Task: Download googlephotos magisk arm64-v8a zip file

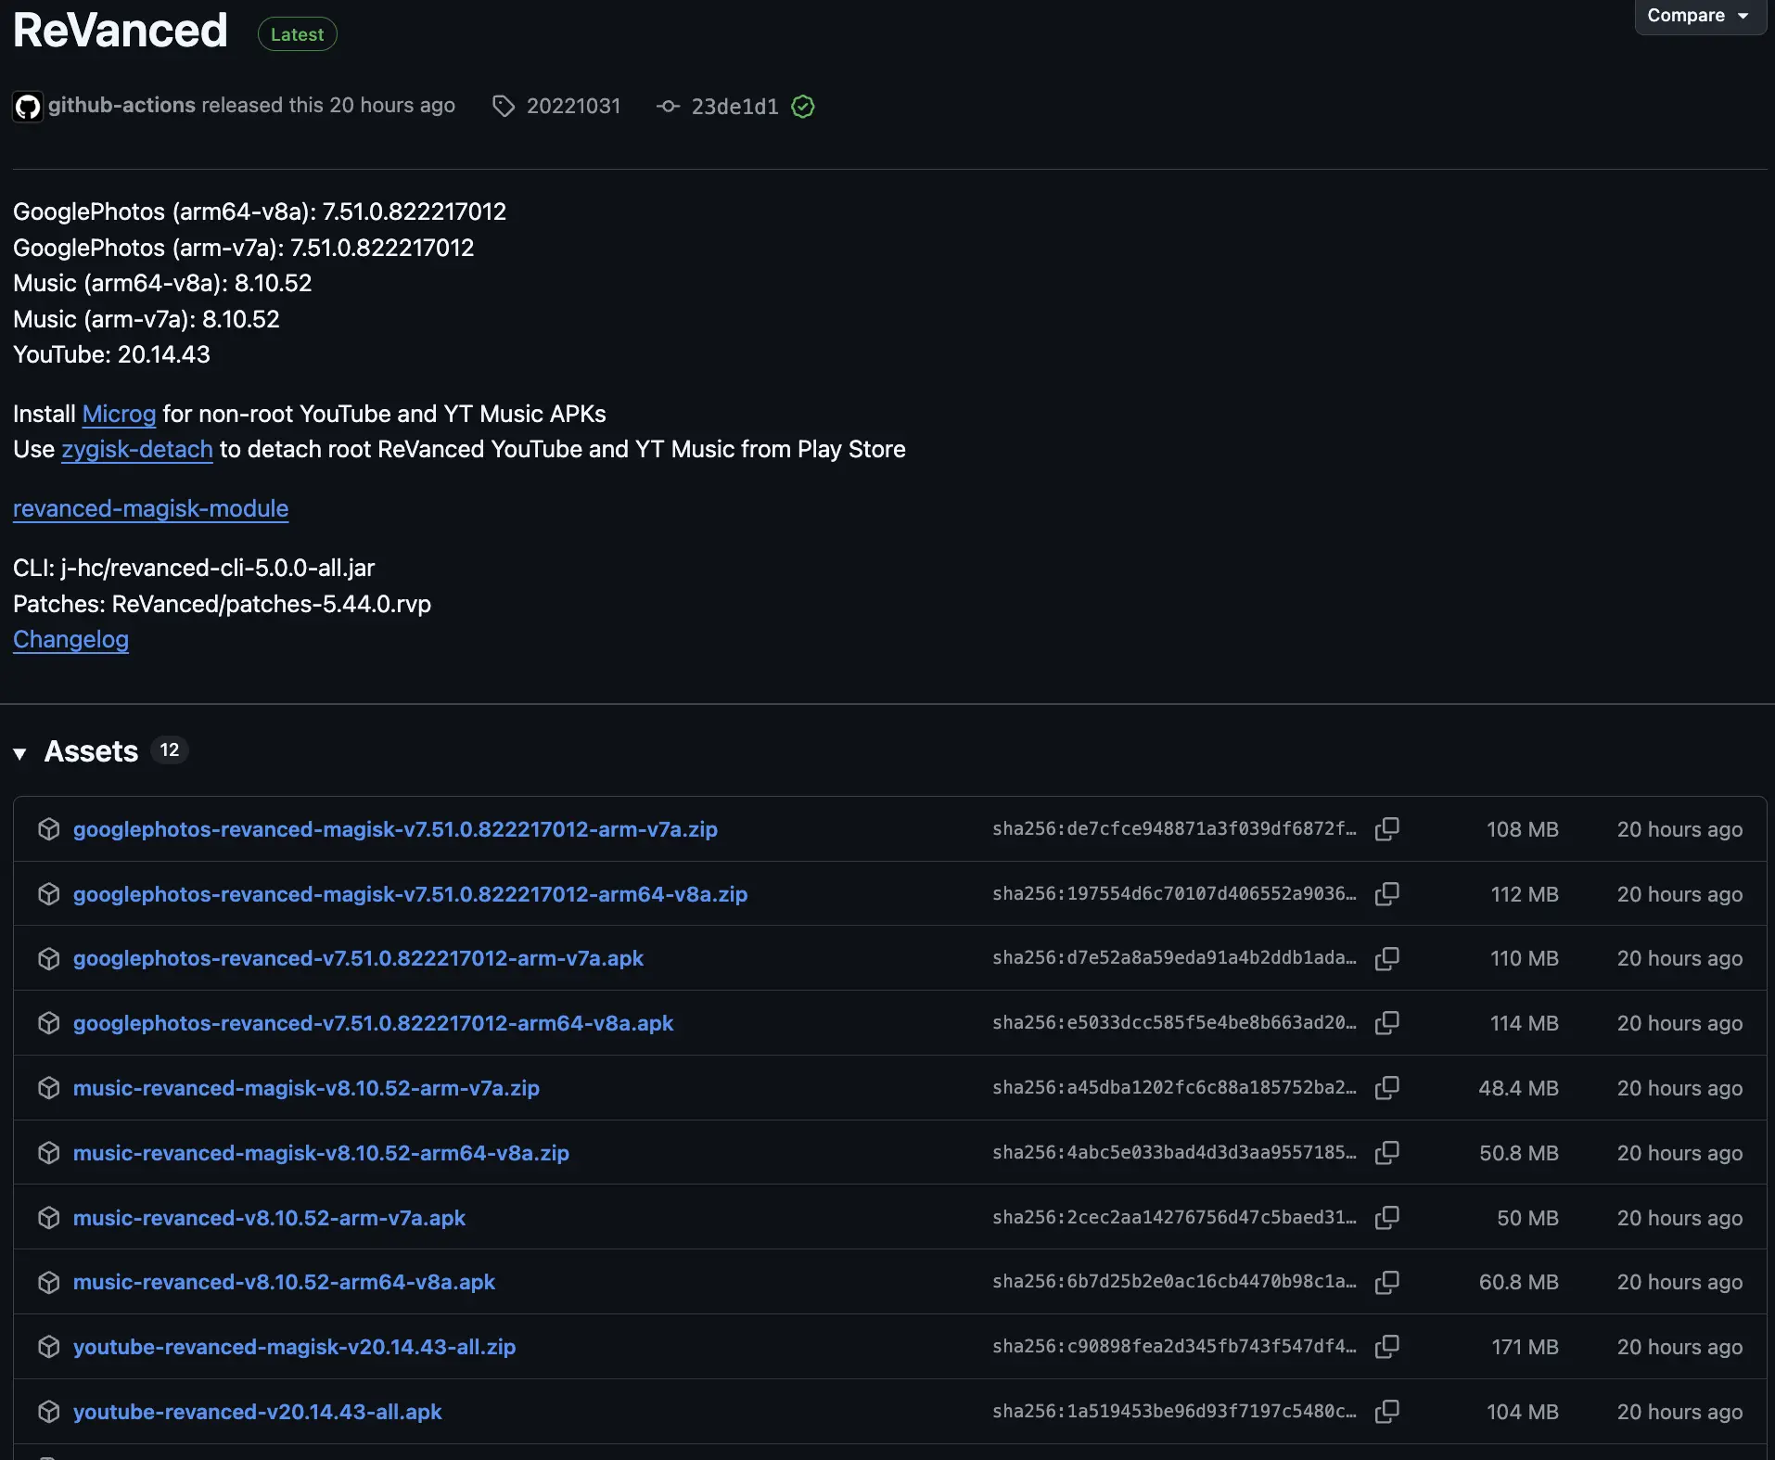Action: 410,894
